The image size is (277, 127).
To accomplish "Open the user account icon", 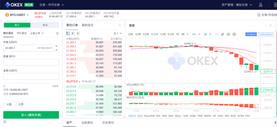I will click(x=261, y=5).
